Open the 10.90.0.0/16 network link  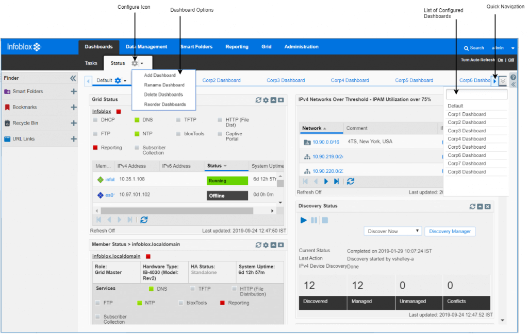pos(326,142)
